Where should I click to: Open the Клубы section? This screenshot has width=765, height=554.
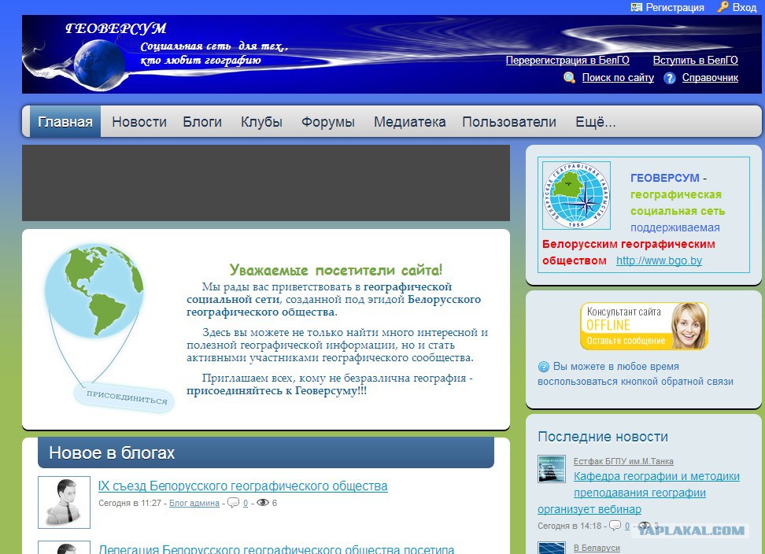coord(261,121)
